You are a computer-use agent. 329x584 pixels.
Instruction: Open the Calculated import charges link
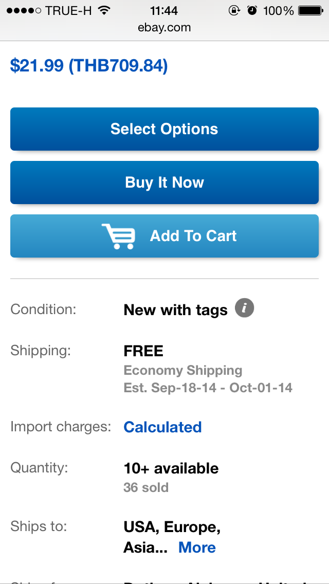(x=162, y=427)
